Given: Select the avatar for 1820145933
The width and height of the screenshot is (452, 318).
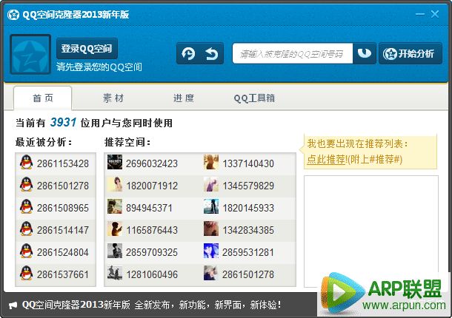Looking at the screenshot, I should pyautogui.click(x=211, y=206).
